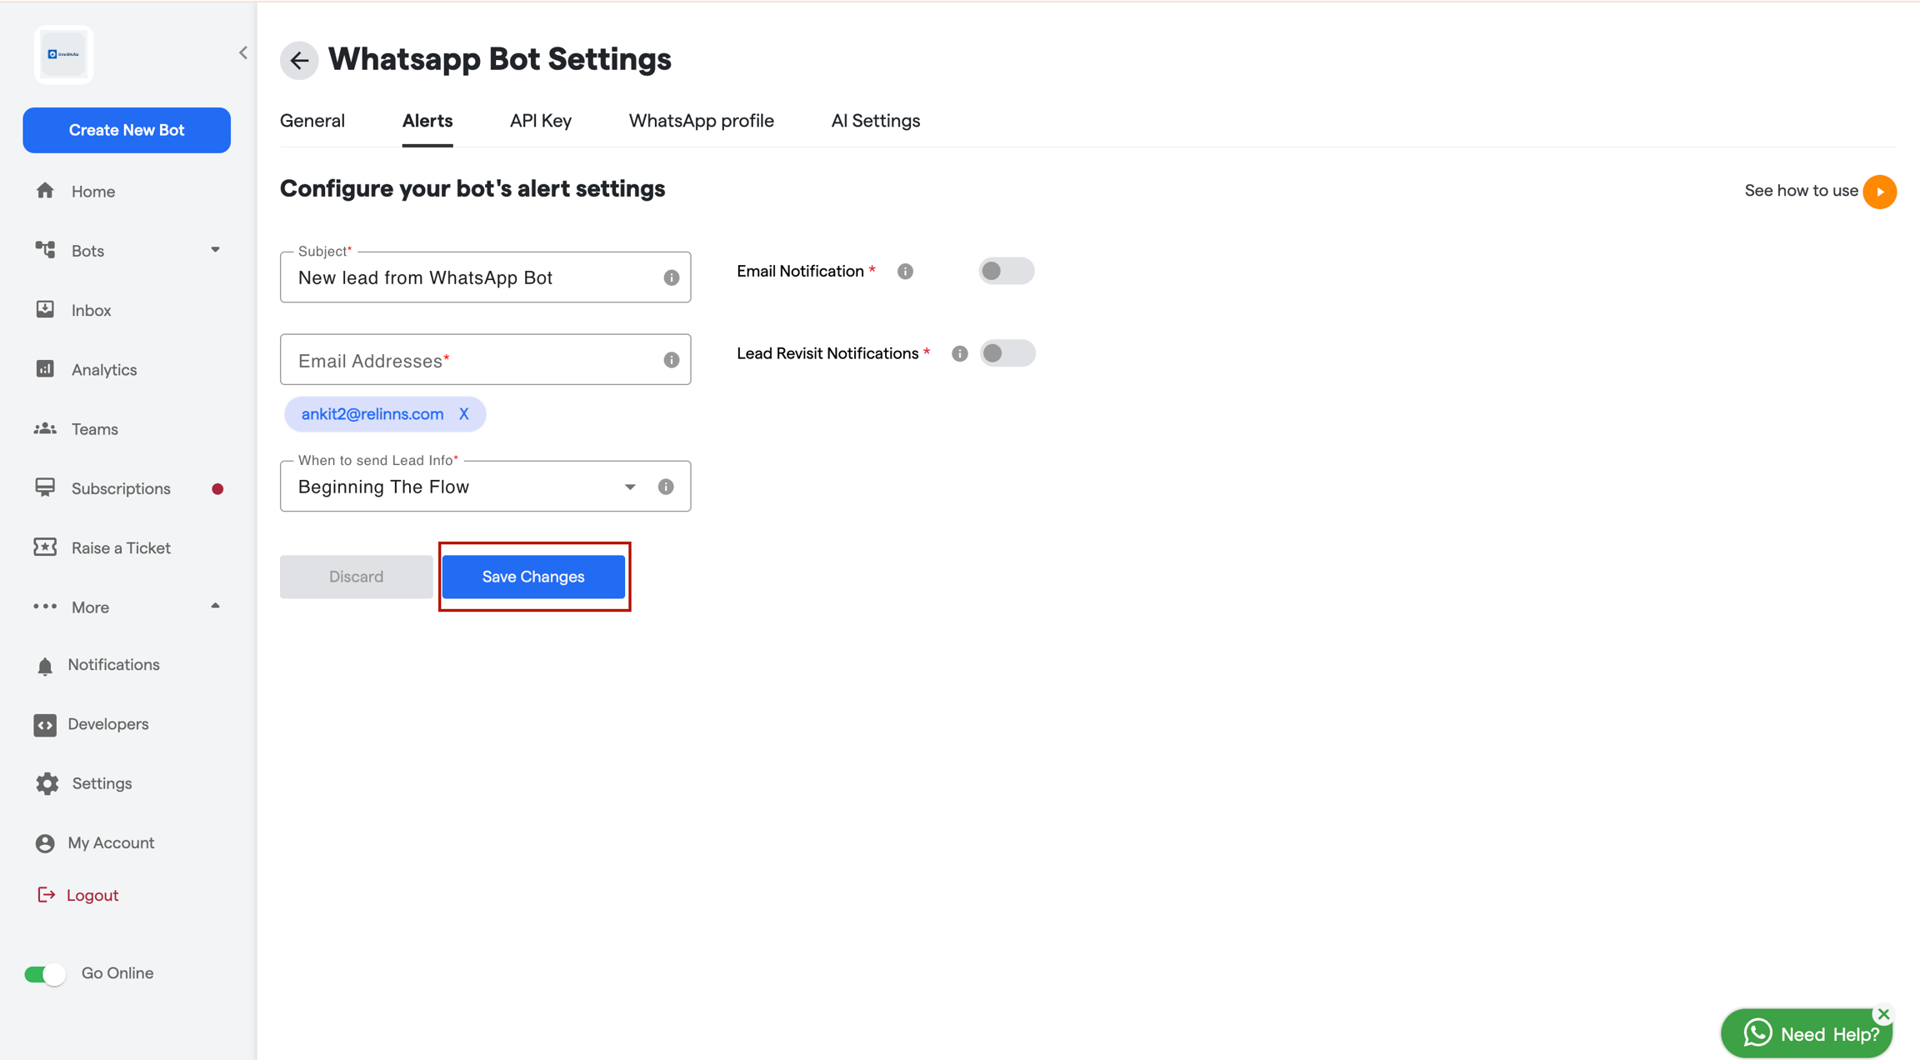Click the Create New Bot button
This screenshot has width=1920, height=1060.
[x=127, y=130]
